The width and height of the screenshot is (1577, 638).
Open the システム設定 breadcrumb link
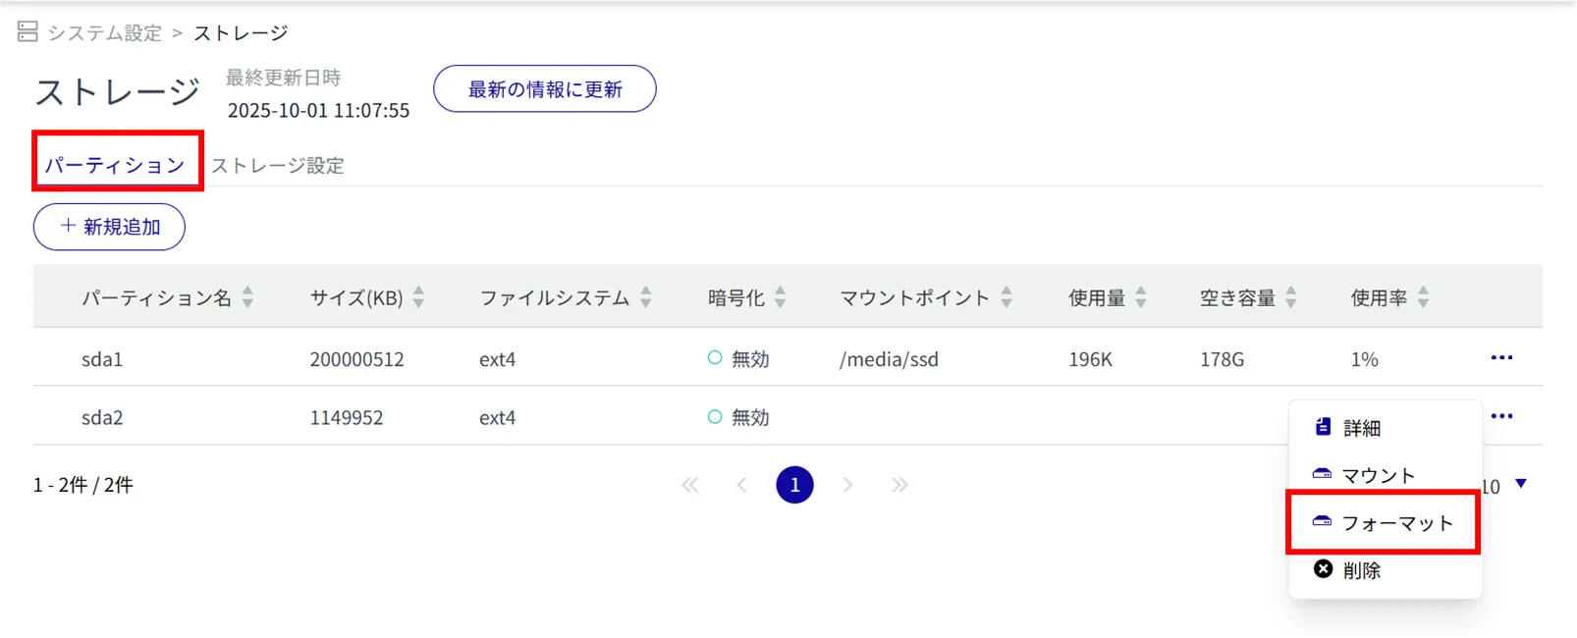(x=104, y=33)
